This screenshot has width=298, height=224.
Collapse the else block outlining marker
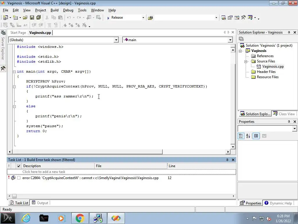[x=14, y=106]
